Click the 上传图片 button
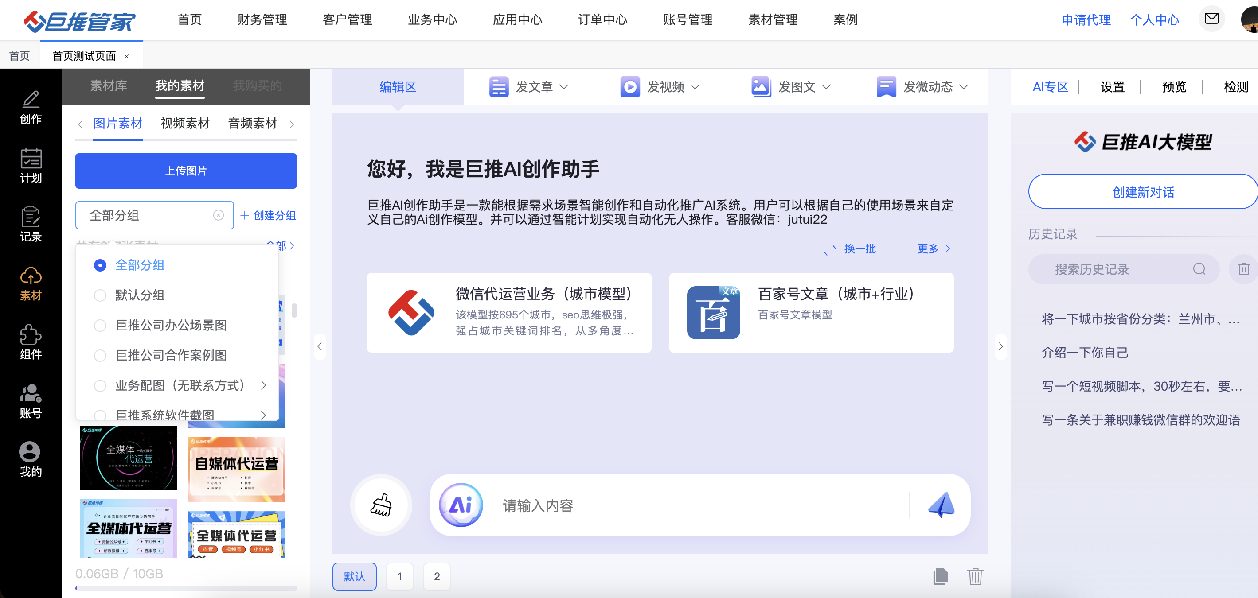Image resolution: width=1258 pixels, height=598 pixels. click(x=186, y=171)
